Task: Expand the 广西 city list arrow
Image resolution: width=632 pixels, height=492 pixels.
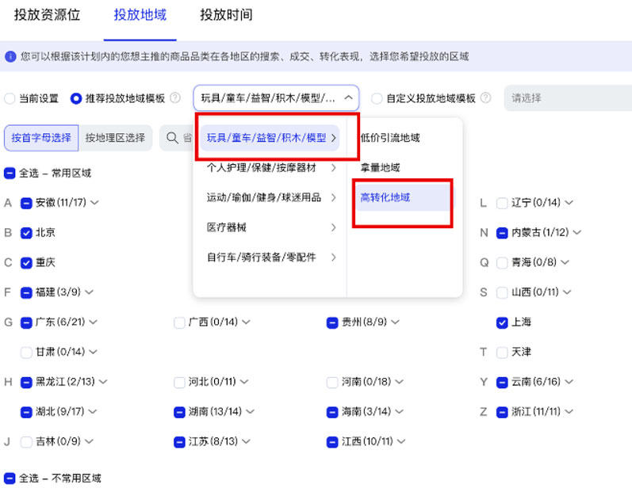Action: 246,322
